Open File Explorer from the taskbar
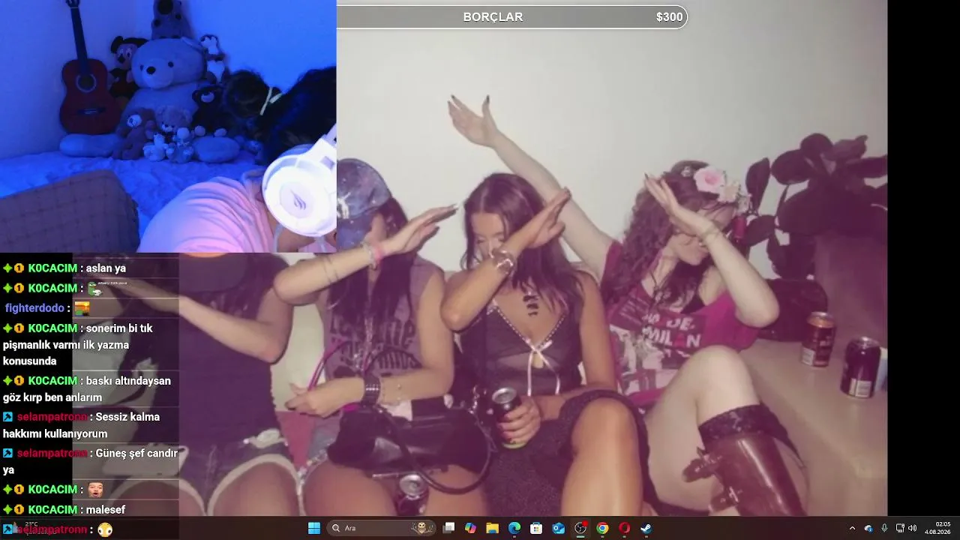 (492, 528)
